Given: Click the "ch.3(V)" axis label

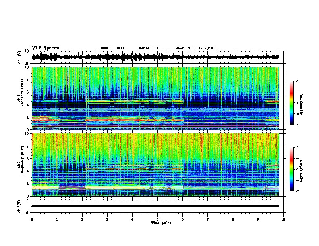Looking at the screenshot, I should [x=19, y=207].
